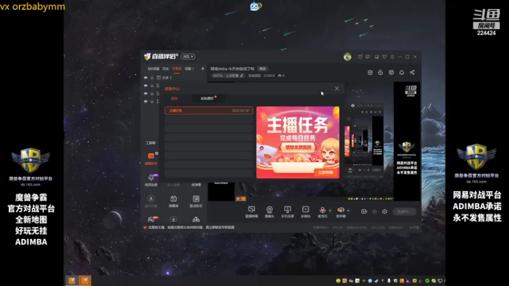Click the grey start-live button
Viewport: 509px width, 286px height.
point(404,212)
